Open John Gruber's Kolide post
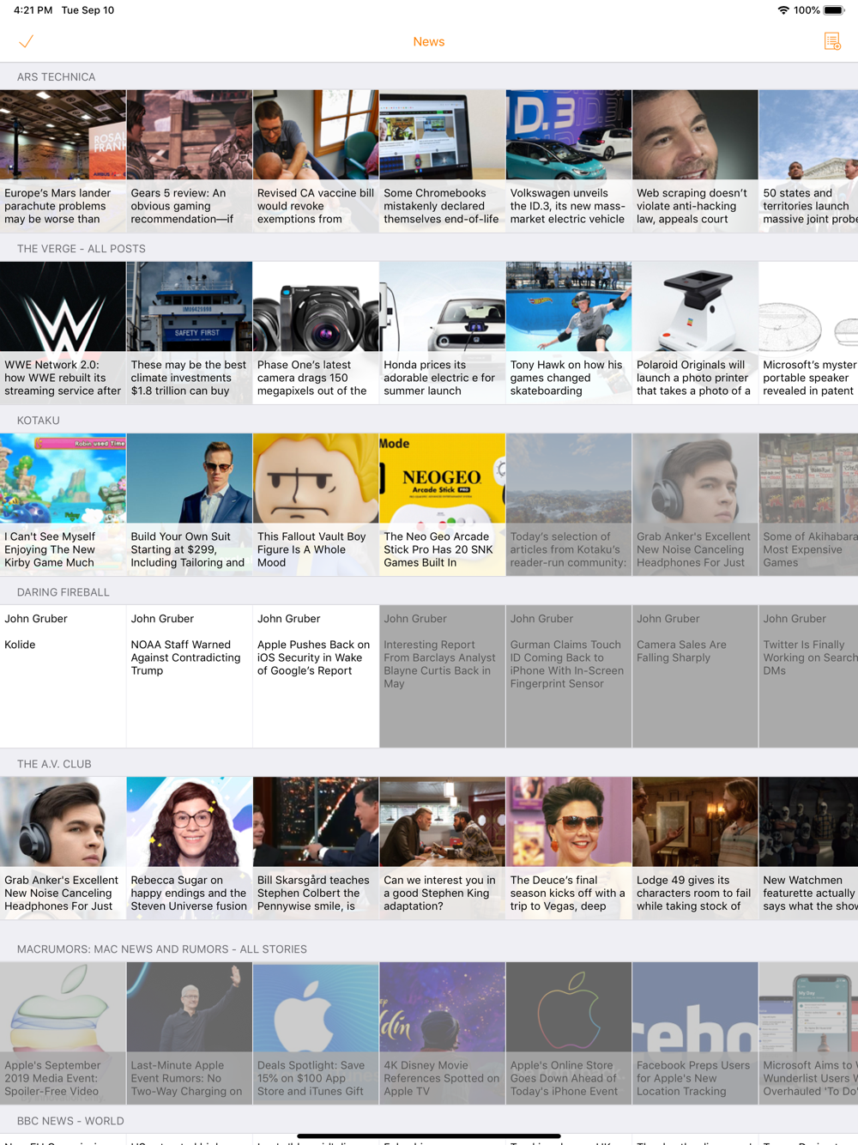This screenshot has width=858, height=1145. pos(63,676)
